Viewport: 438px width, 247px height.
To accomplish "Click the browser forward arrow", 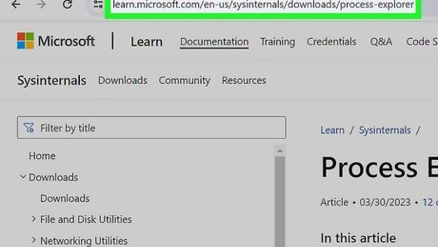I will tap(41, 4).
